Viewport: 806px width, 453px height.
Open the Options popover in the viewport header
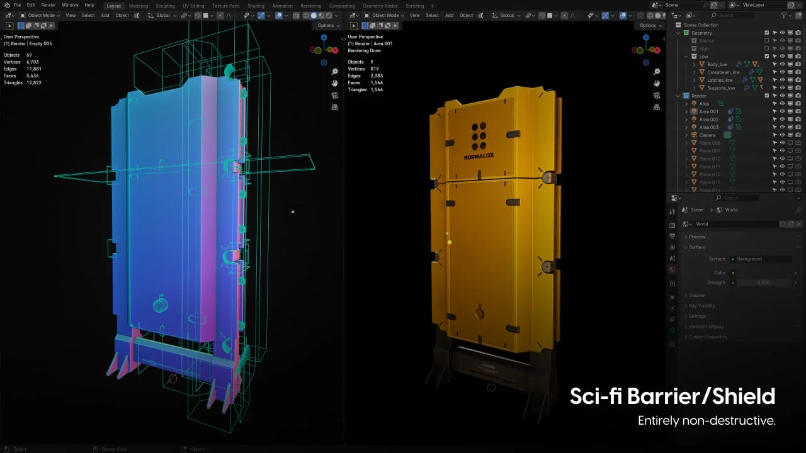click(327, 26)
